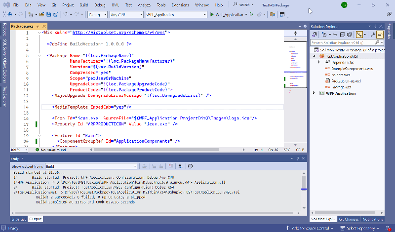This screenshot has width=395, height=232.
Task: Switch to the Error List tab
Action: [x=19, y=219]
